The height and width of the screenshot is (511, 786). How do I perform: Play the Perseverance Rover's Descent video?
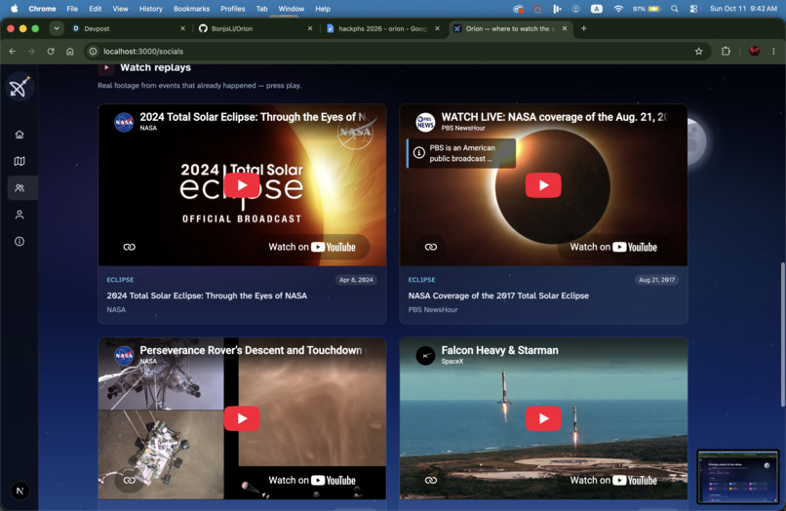click(242, 418)
